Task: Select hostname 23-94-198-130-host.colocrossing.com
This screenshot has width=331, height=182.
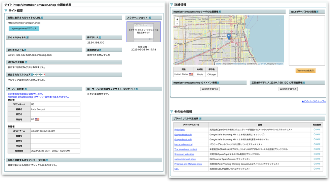Action: tap(30, 55)
